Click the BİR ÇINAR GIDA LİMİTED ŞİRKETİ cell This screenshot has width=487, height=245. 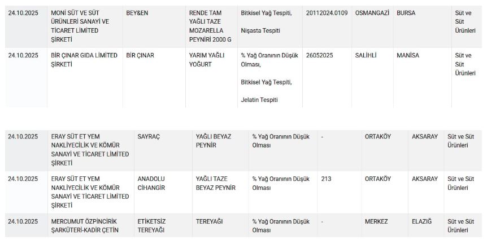79,60
